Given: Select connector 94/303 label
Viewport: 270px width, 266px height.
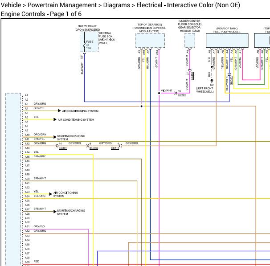Looking at the screenshot, I should (x=94, y=148).
